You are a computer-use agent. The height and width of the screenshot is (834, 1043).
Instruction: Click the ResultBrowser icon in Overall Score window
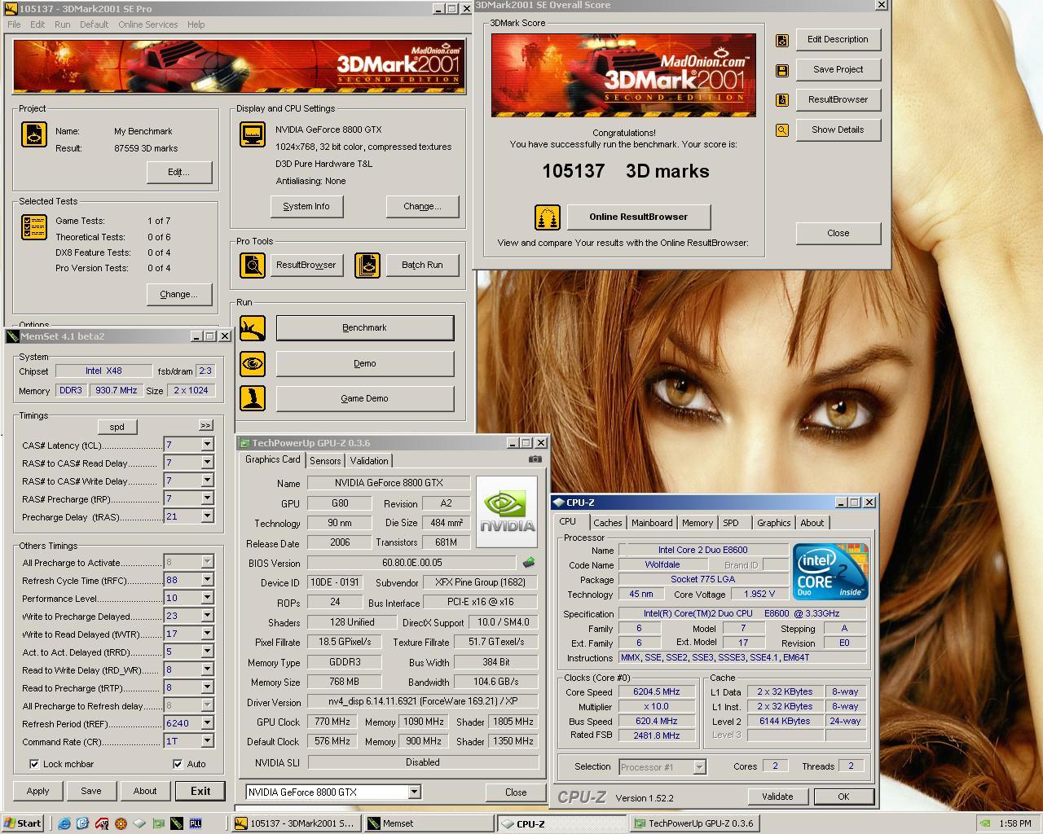click(x=782, y=100)
